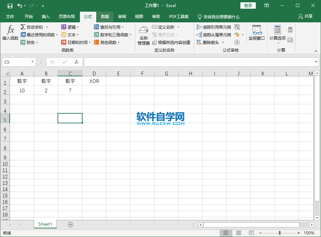Screen dimensions: 321x237
Task: Switch to the Data (数据) tab
Action: tap(105, 17)
